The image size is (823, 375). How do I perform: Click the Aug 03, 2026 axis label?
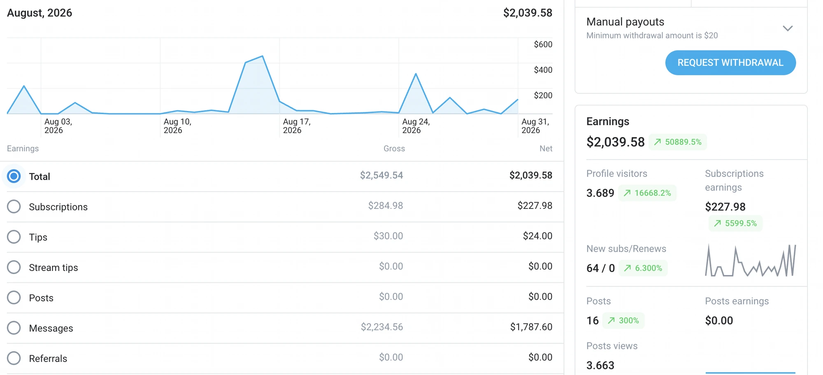coord(58,126)
